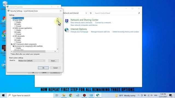Open the Control Panel address bar dropdown
Screen dimensions: 175x98
[x=86, y=13]
